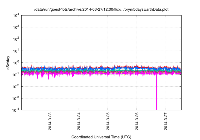Screen dimensions: 200x140
Task: Click the 10^3 y-axis tick label
Action: [x=16, y=27]
